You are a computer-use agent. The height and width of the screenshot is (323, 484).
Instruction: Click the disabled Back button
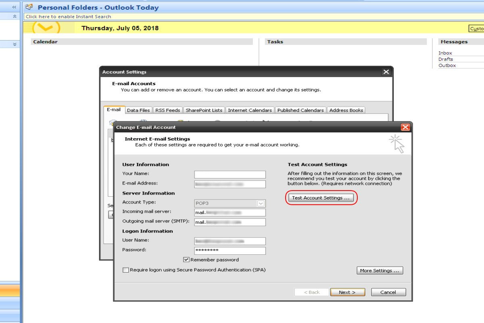point(311,292)
